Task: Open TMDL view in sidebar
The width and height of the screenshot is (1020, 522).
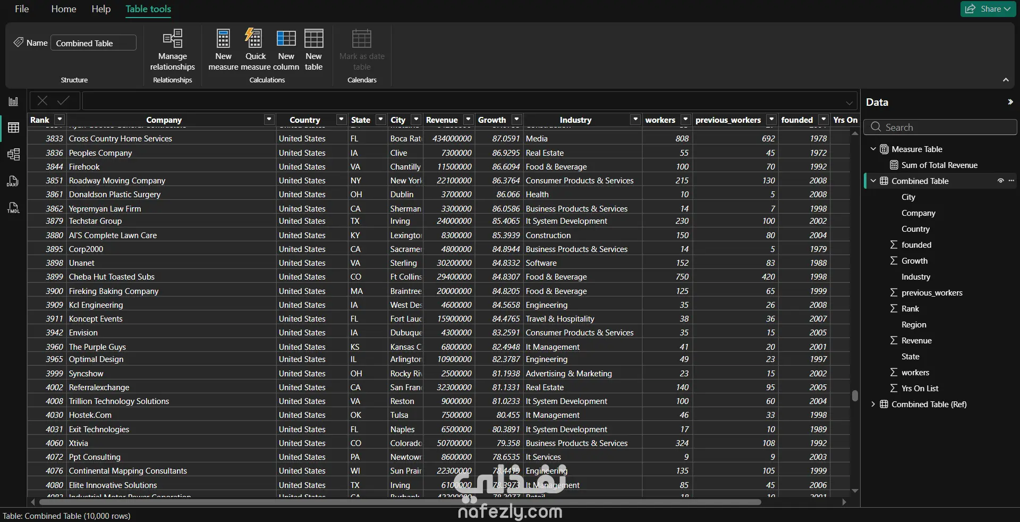Action: point(13,207)
